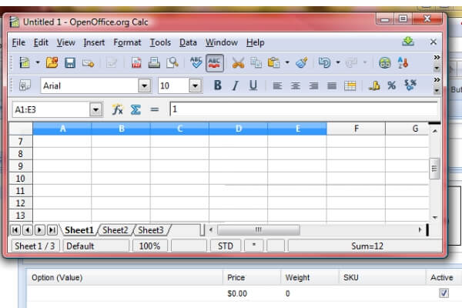
Task: Align cell text right
Action: (313, 85)
